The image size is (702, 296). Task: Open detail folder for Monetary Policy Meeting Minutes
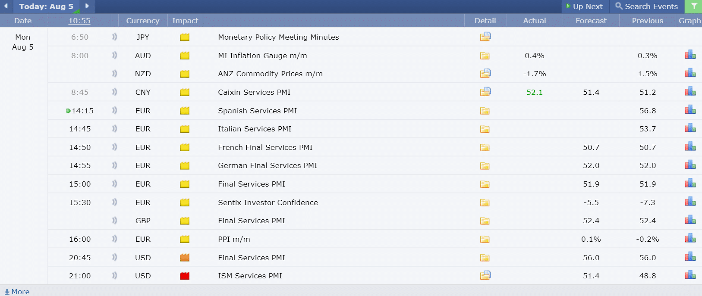(x=485, y=37)
